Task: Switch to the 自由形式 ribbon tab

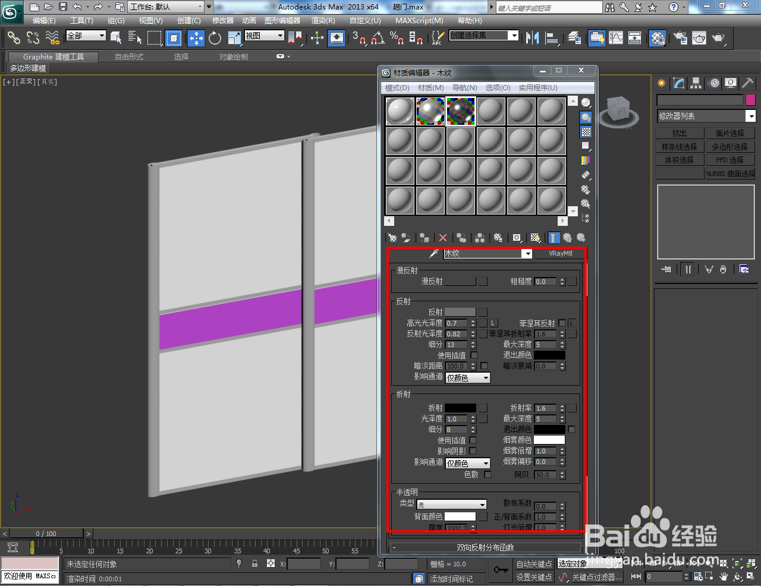Action: coord(129,57)
